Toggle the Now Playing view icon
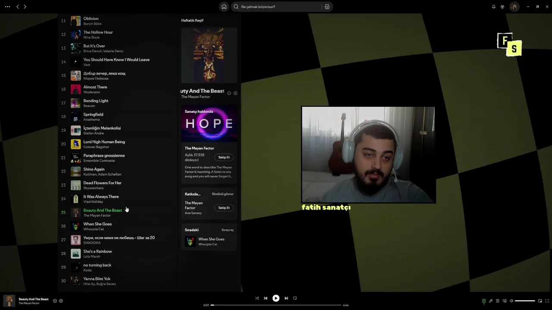552x310 pixels. point(484,301)
